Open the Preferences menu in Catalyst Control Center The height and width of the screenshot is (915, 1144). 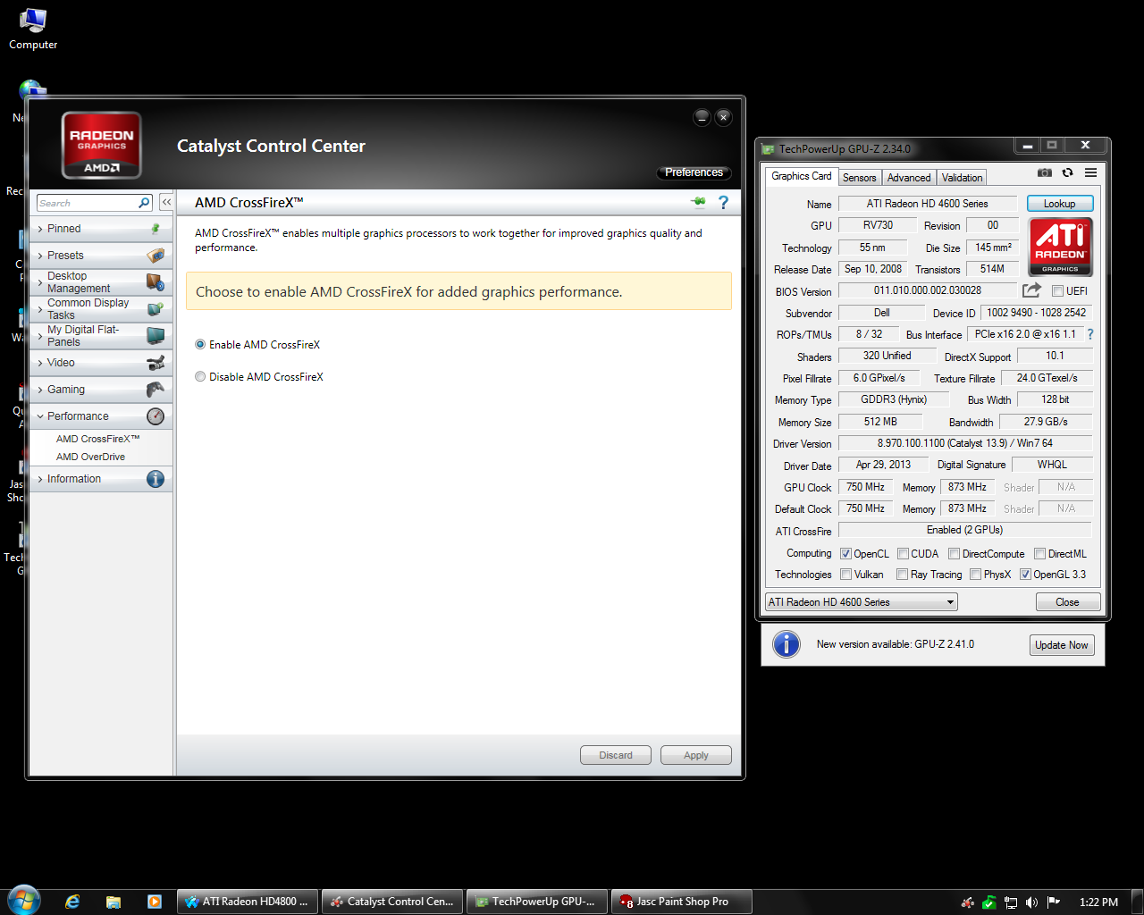694,172
